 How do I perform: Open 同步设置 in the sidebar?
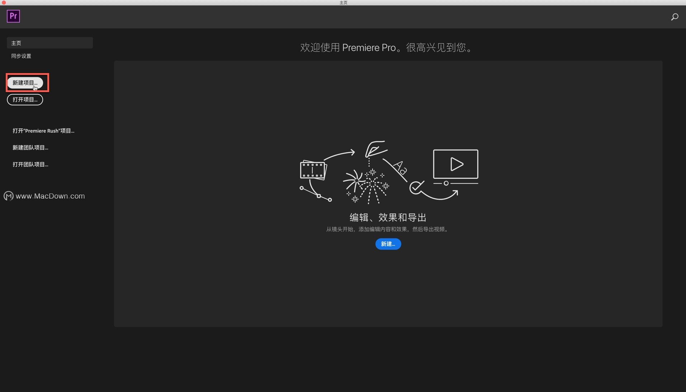click(21, 56)
